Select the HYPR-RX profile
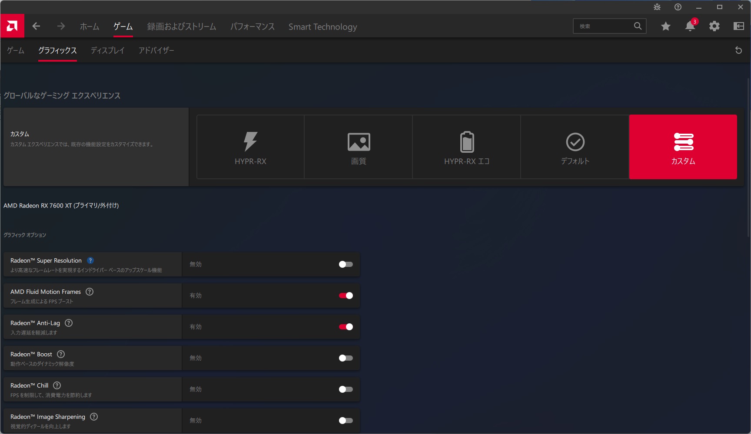The width and height of the screenshot is (751, 434). (x=250, y=147)
